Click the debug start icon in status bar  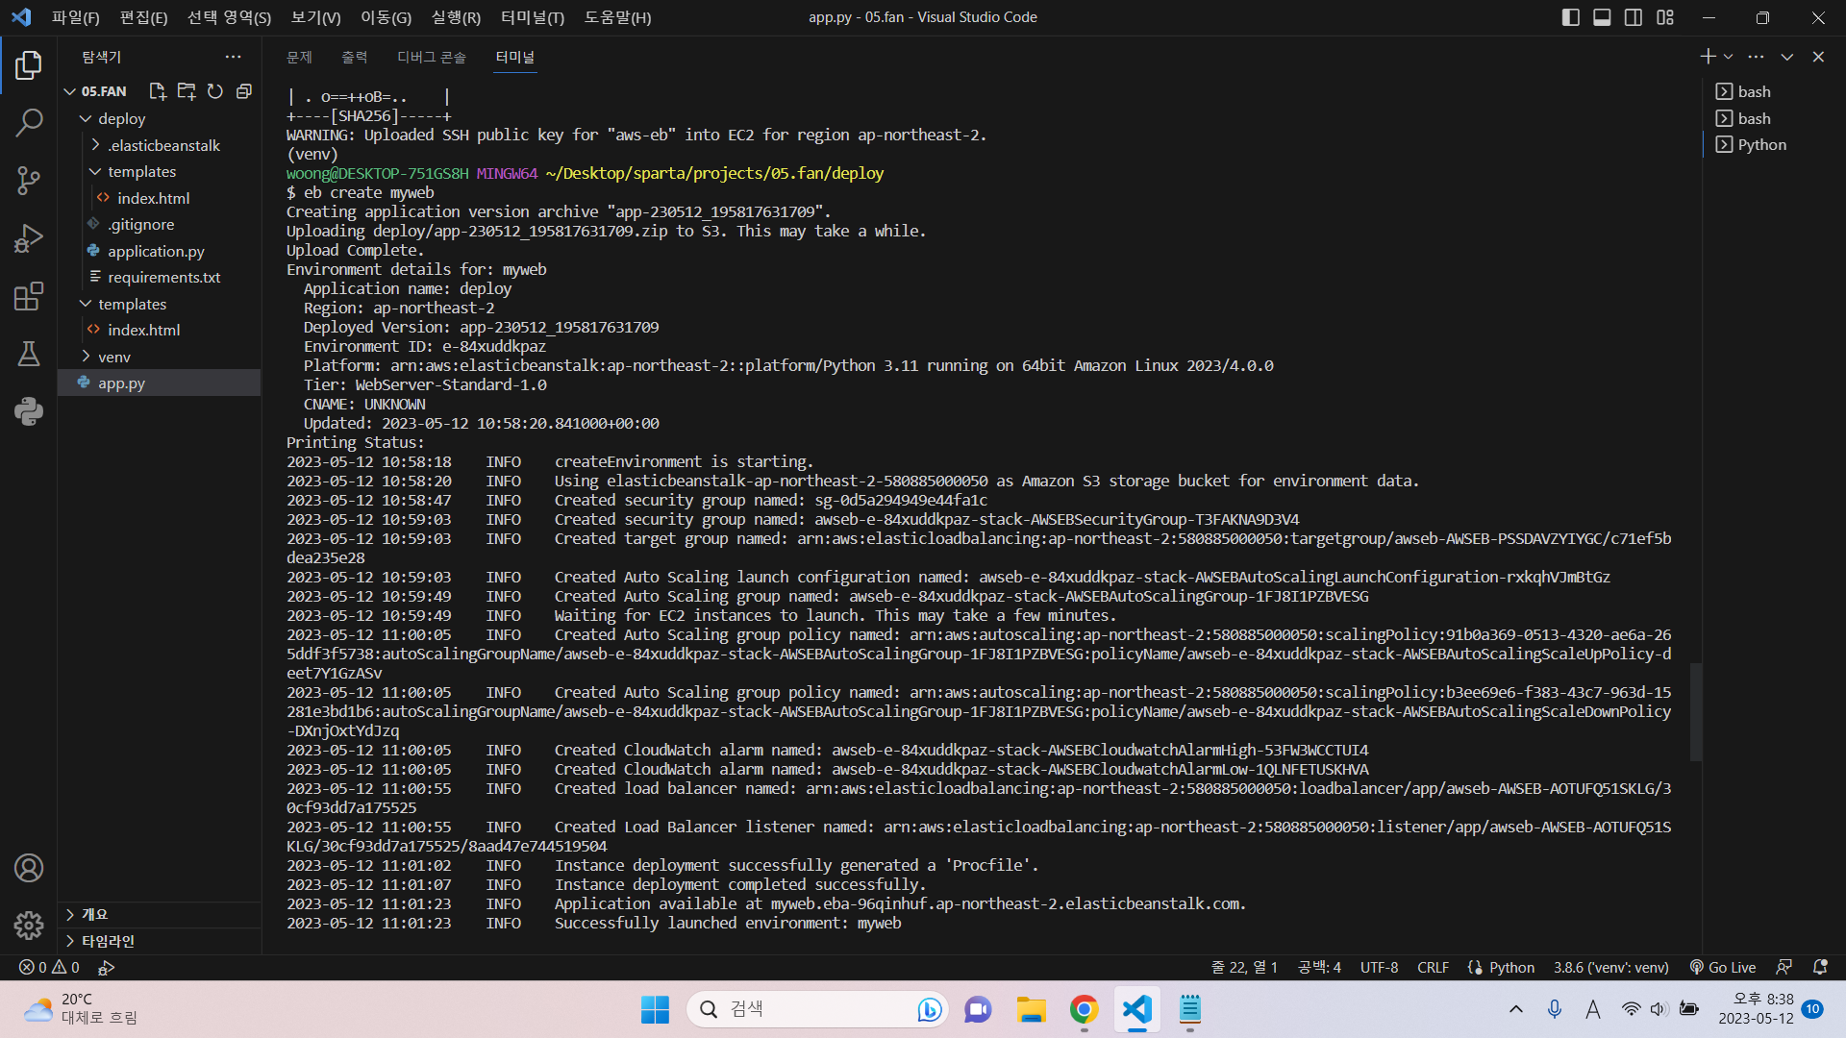(x=106, y=967)
